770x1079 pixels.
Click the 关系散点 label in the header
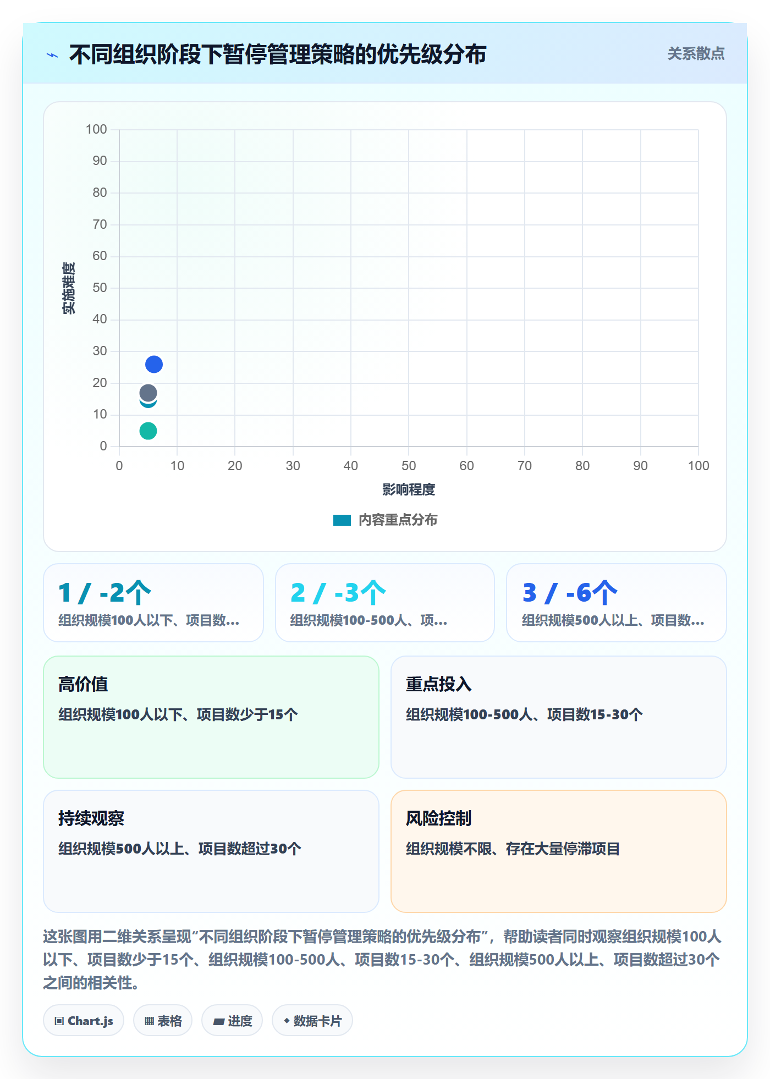[696, 54]
